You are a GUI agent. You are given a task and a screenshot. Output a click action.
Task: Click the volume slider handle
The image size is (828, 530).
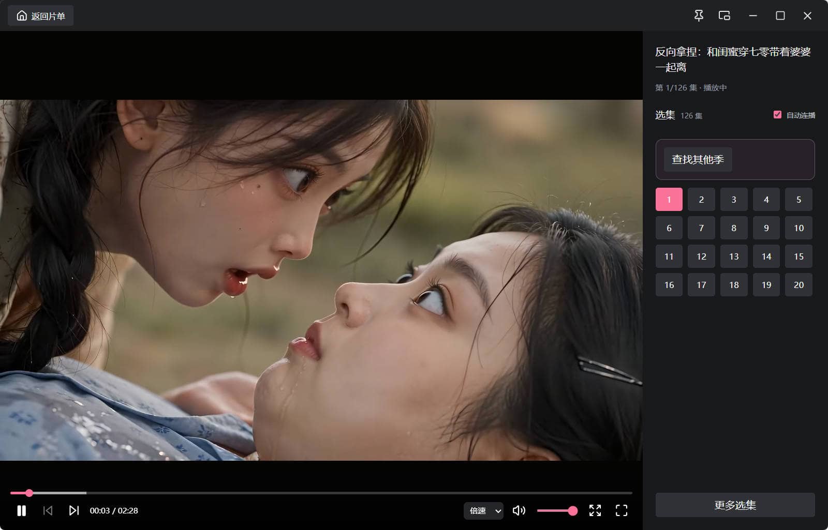(572, 510)
